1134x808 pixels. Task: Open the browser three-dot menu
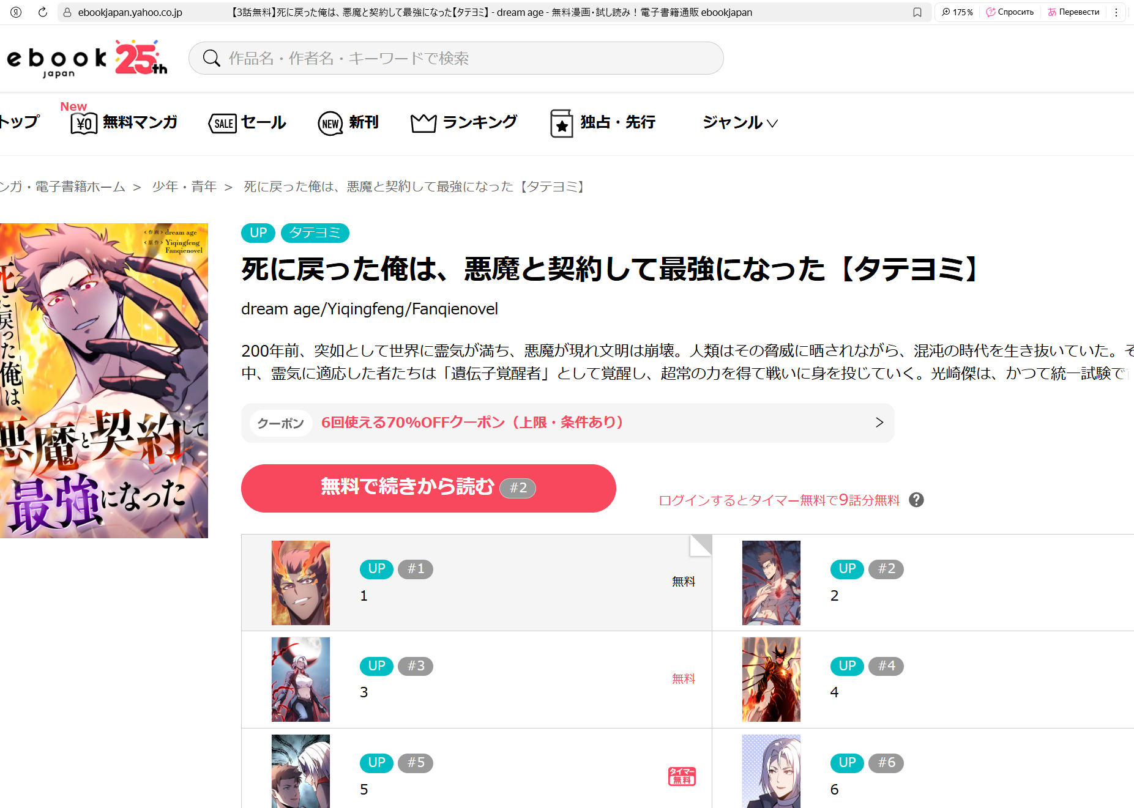tap(1116, 12)
